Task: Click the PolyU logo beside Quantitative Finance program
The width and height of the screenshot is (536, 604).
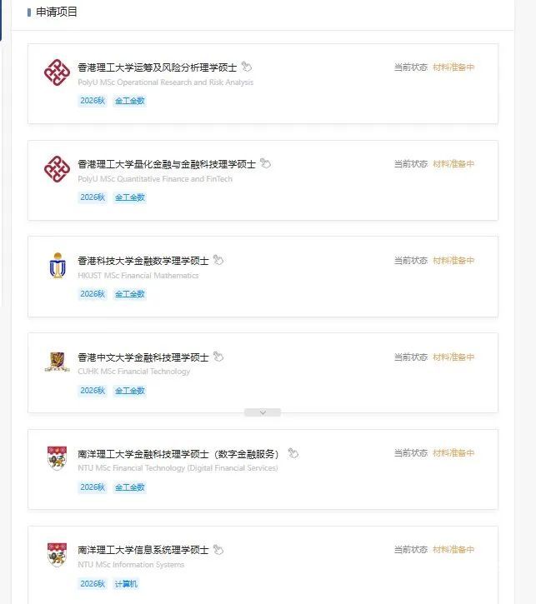Action: [57, 168]
